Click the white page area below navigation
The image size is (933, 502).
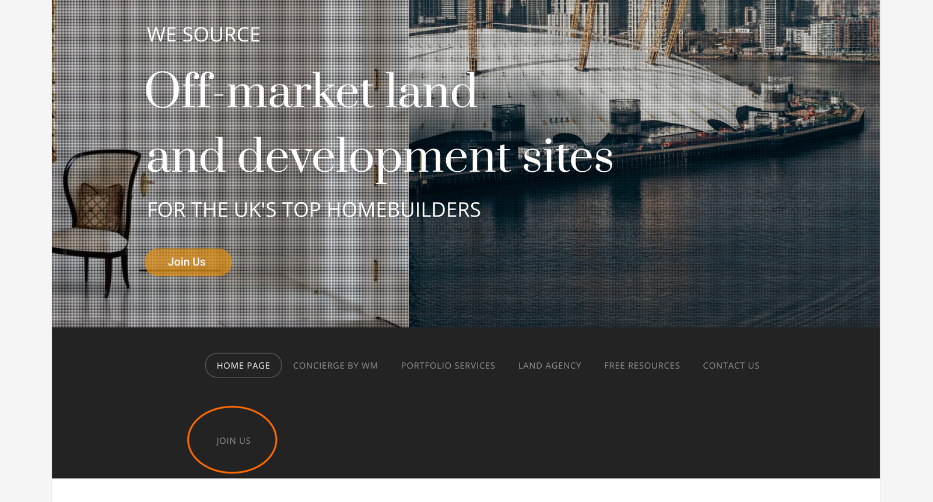tap(465, 490)
